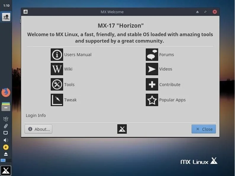Open the clipboard paperclip tray icon
The image size is (235, 176).
click(6, 126)
